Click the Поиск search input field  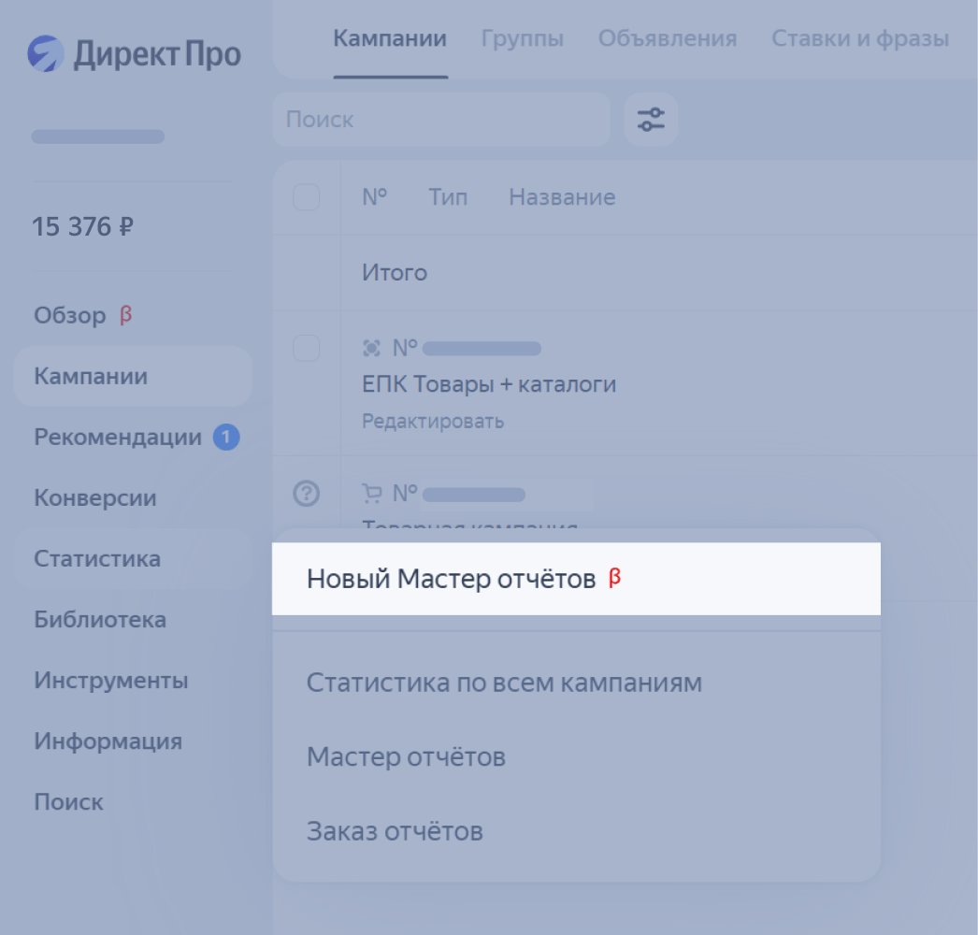click(441, 120)
